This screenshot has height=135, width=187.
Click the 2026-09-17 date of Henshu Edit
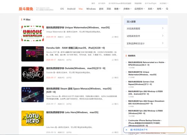[x=51, y=60]
